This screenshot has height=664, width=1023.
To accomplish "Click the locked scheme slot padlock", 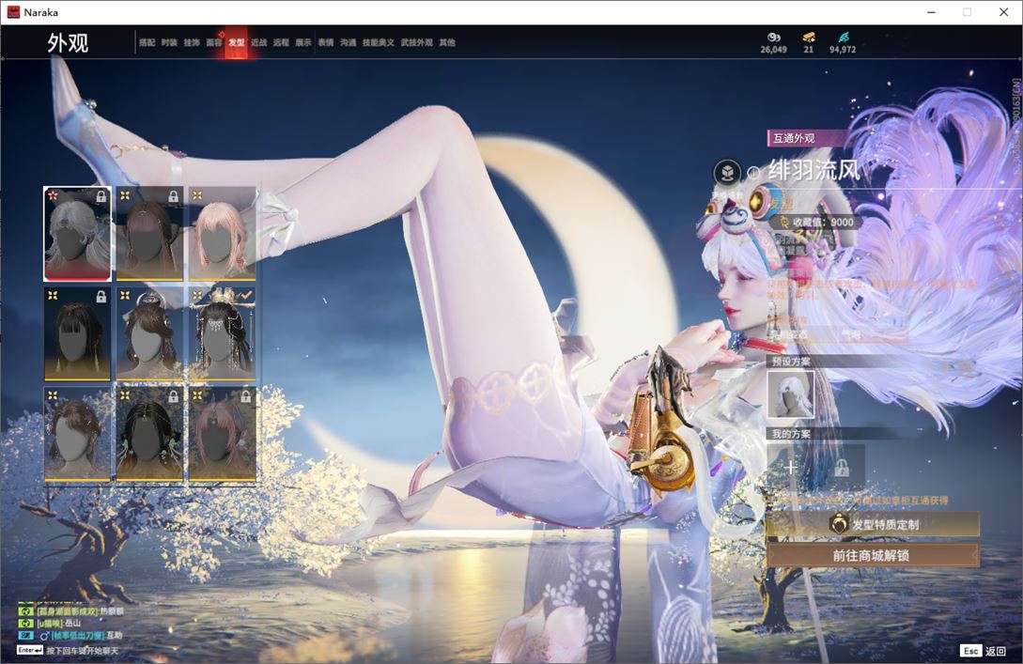I will [842, 467].
